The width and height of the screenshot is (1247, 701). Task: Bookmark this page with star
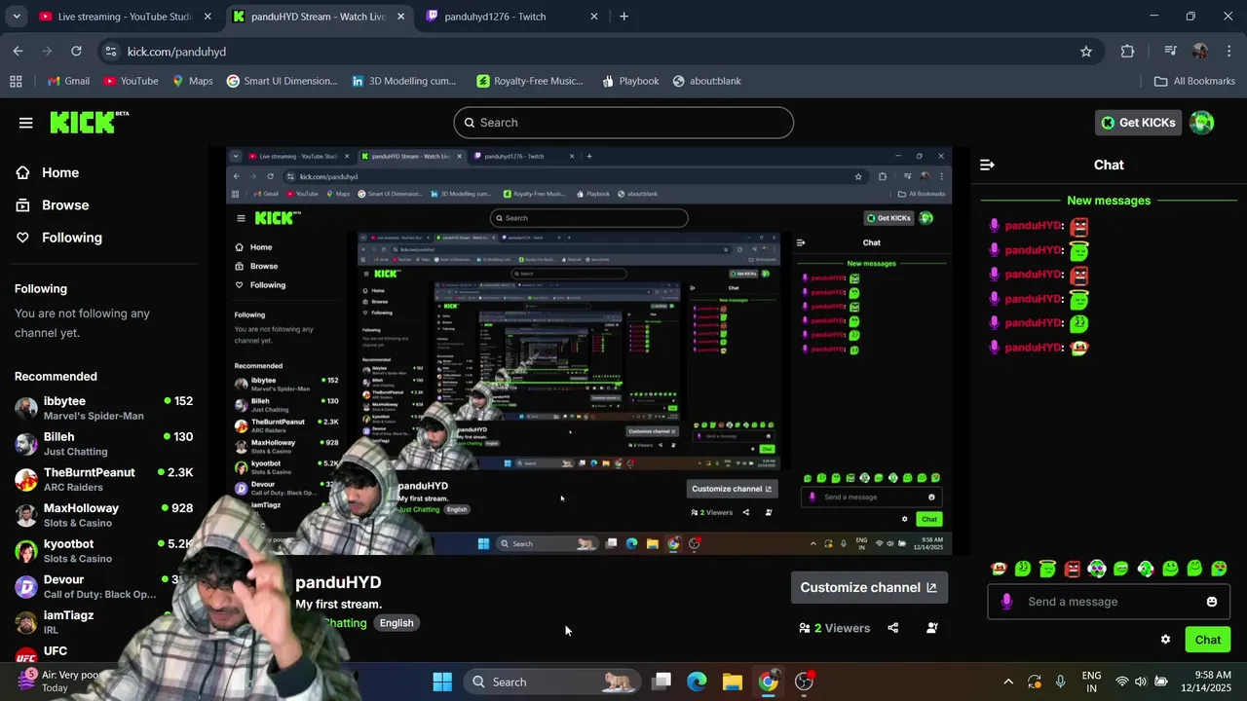(1086, 52)
